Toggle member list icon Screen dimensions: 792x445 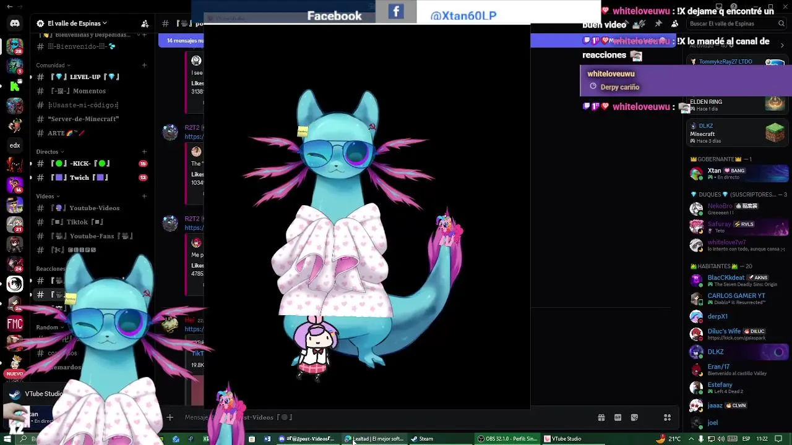(674, 23)
